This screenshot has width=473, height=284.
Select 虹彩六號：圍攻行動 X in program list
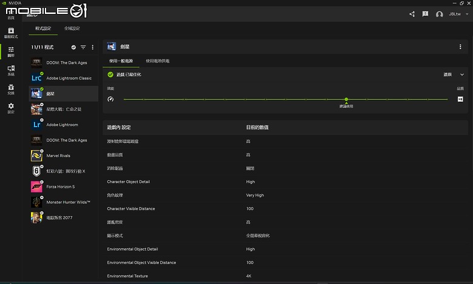[x=63, y=171]
